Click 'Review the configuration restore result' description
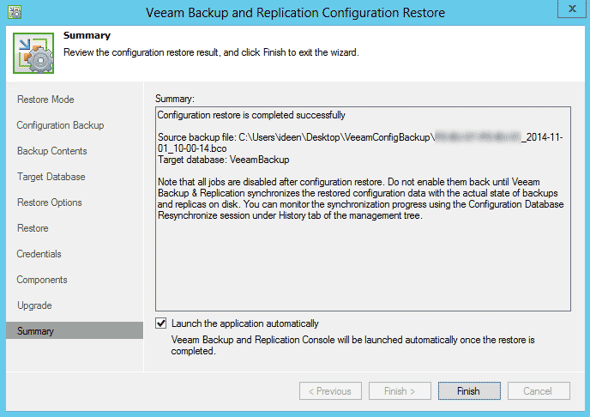590x417 pixels. (x=211, y=52)
